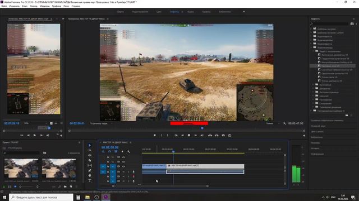359x201 pixels.
Task: Click the accelerated effects filter icon beside Effects search
Action: 352,23
